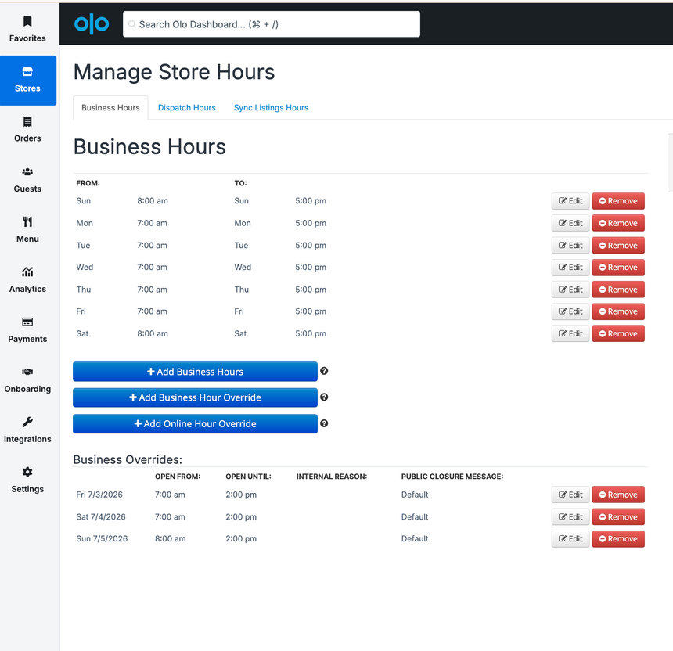Click the Olo logo
The width and height of the screenshot is (673, 651).
[x=92, y=24]
